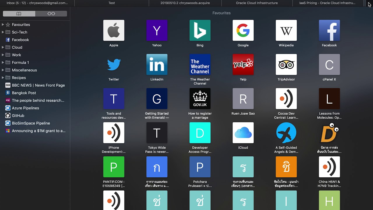The height and width of the screenshot is (210, 373).
Task: Open the LinkedIn favourite icon
Action: click(x=157, y=64)
